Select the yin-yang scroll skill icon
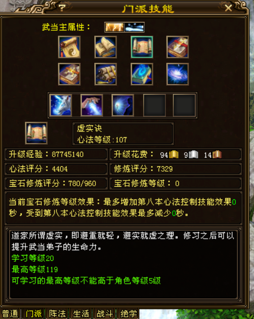 (69, 47)
